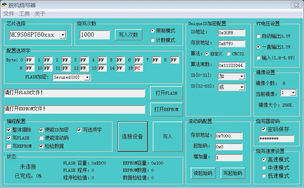
Task: Click the 连接设备 button
Action: (x=133, y=137)
